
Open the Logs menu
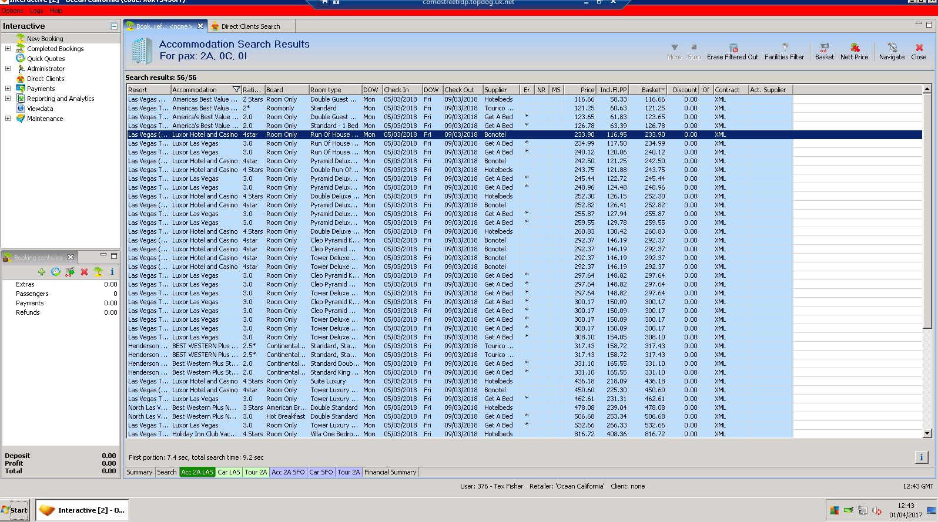coord(36,11)
